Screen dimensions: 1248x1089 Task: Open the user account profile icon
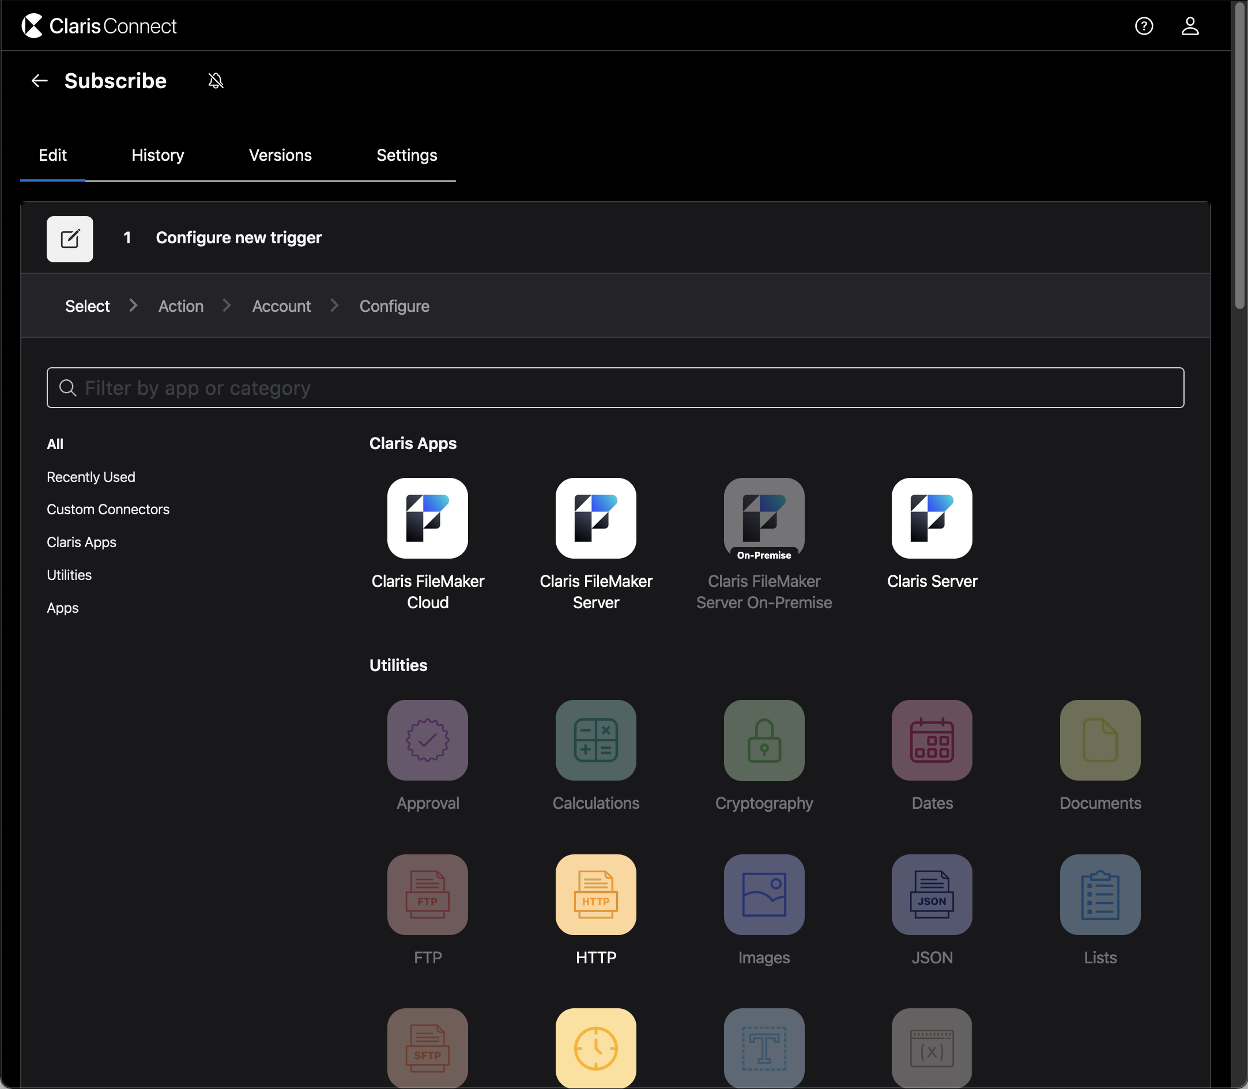(1189, 26)
